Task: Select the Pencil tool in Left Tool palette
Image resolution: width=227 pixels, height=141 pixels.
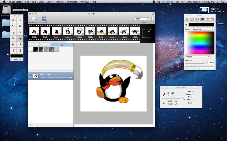Action: 13,20
